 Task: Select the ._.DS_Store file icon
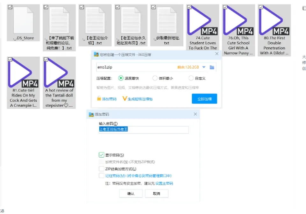point(23,20)
